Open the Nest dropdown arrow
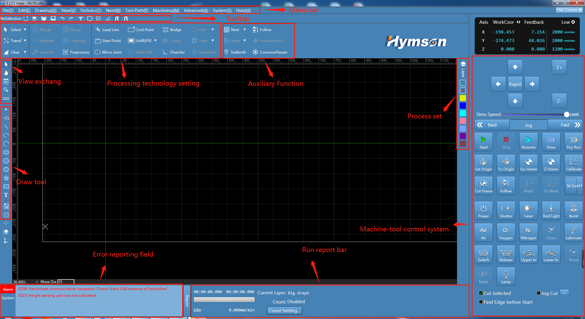 pos(245,30)
